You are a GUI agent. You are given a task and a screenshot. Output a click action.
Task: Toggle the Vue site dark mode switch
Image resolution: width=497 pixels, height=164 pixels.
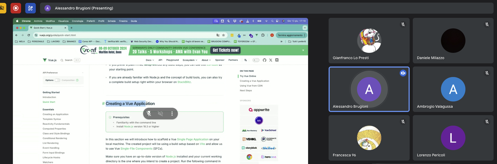tap(256, 60)
